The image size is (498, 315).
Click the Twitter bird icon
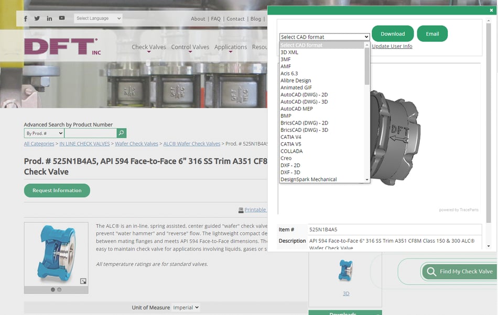pos(37,18)
